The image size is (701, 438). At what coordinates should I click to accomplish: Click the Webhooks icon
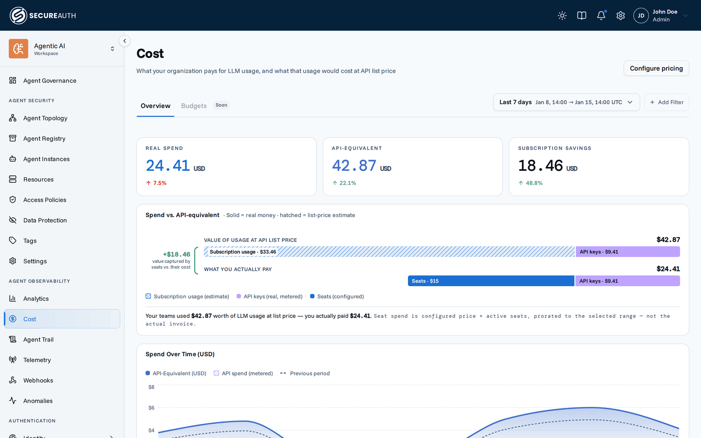[13, 380]
